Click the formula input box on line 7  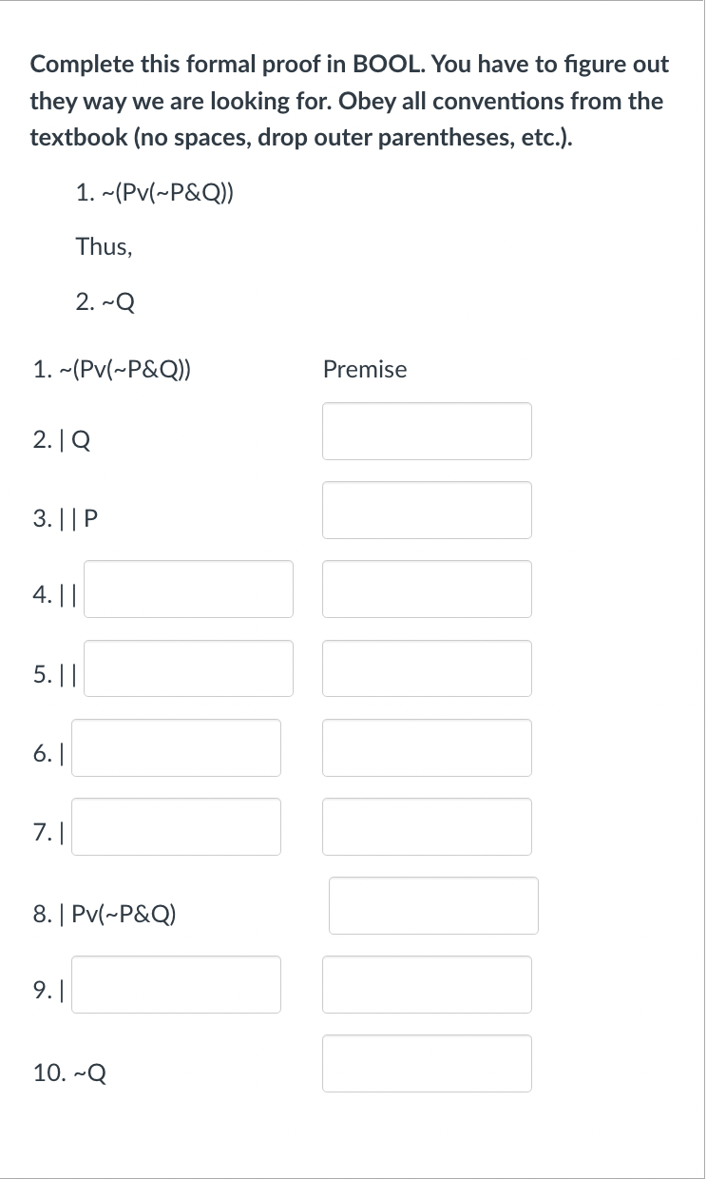(175, 826)
